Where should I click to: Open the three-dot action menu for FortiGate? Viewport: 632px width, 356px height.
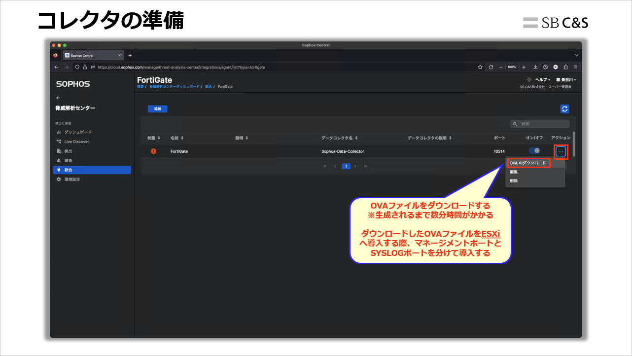pos(561,151)
